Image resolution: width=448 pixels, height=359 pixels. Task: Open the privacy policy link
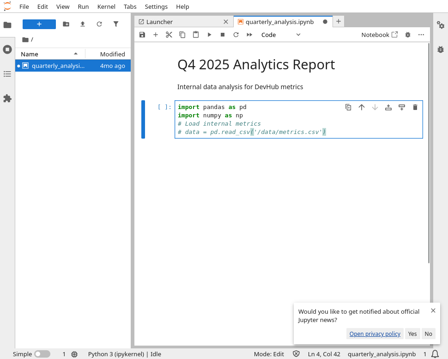click(x=375, y=334)
